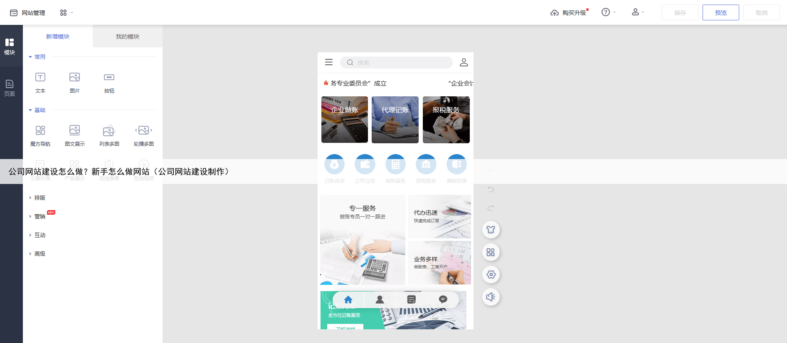Click the 预览 preview button
The width and height of the screenshot is (787, 343).
[x=720, y=13]
